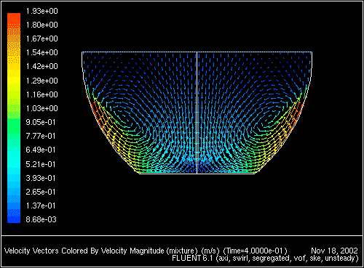364x268 pixels.
Task: Click the 1.93e+00 maximum legend value
Action: pos(42,11)
